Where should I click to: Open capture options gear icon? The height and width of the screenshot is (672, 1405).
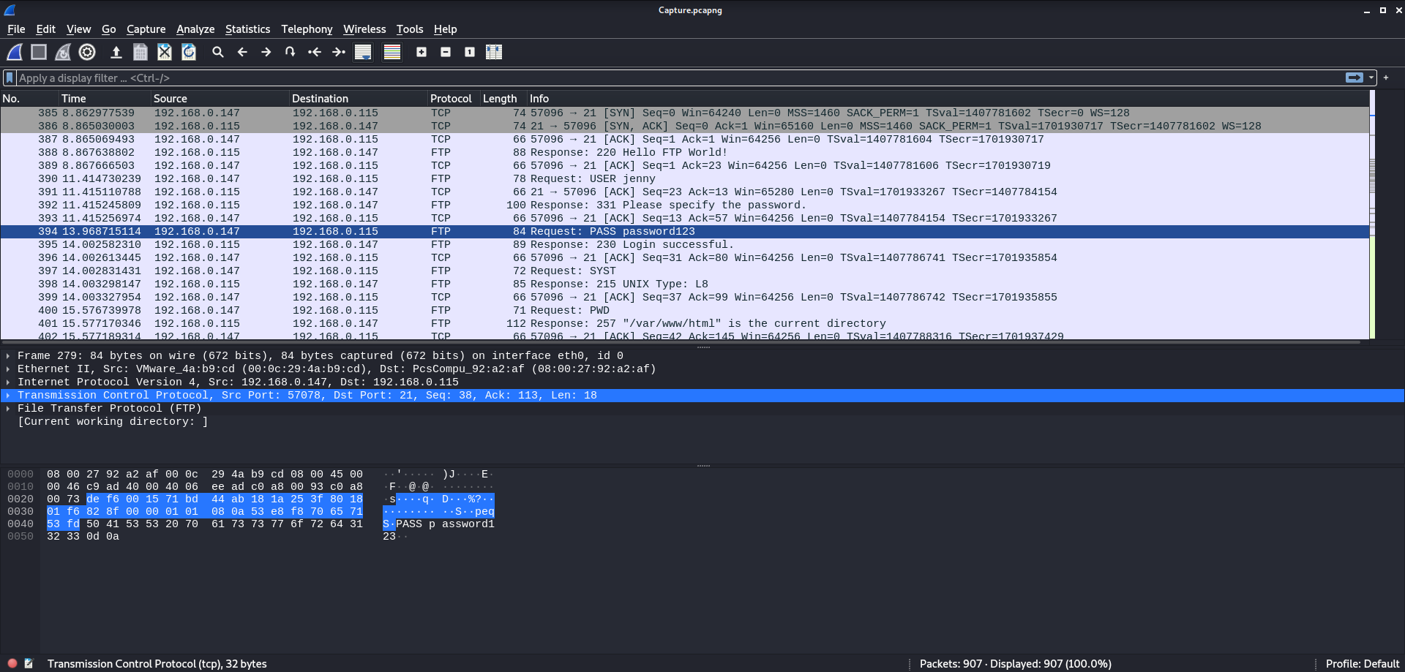pyautogui.click(x=87, y=52)
